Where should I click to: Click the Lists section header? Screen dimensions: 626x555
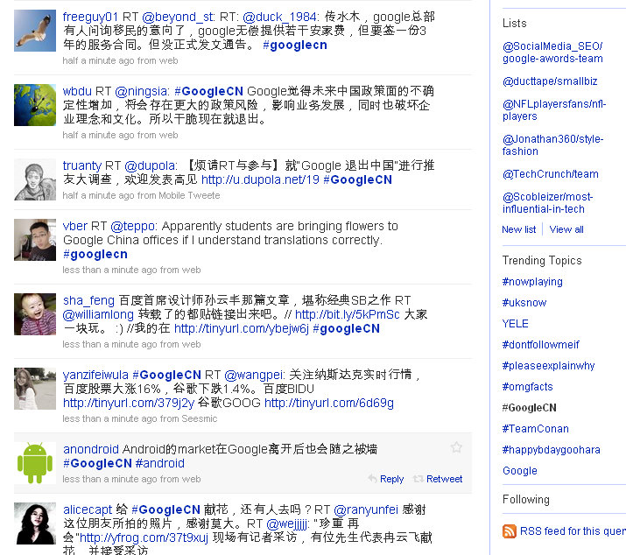(515, 23)
